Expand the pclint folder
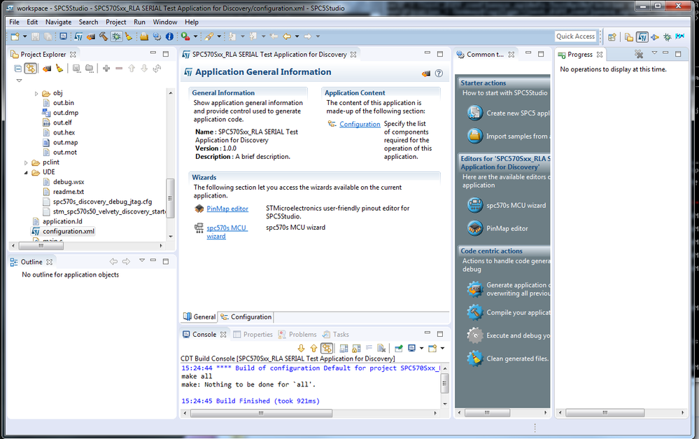This screenshot has width=699, height=439. pyautogui.click(x=26, y=163)
